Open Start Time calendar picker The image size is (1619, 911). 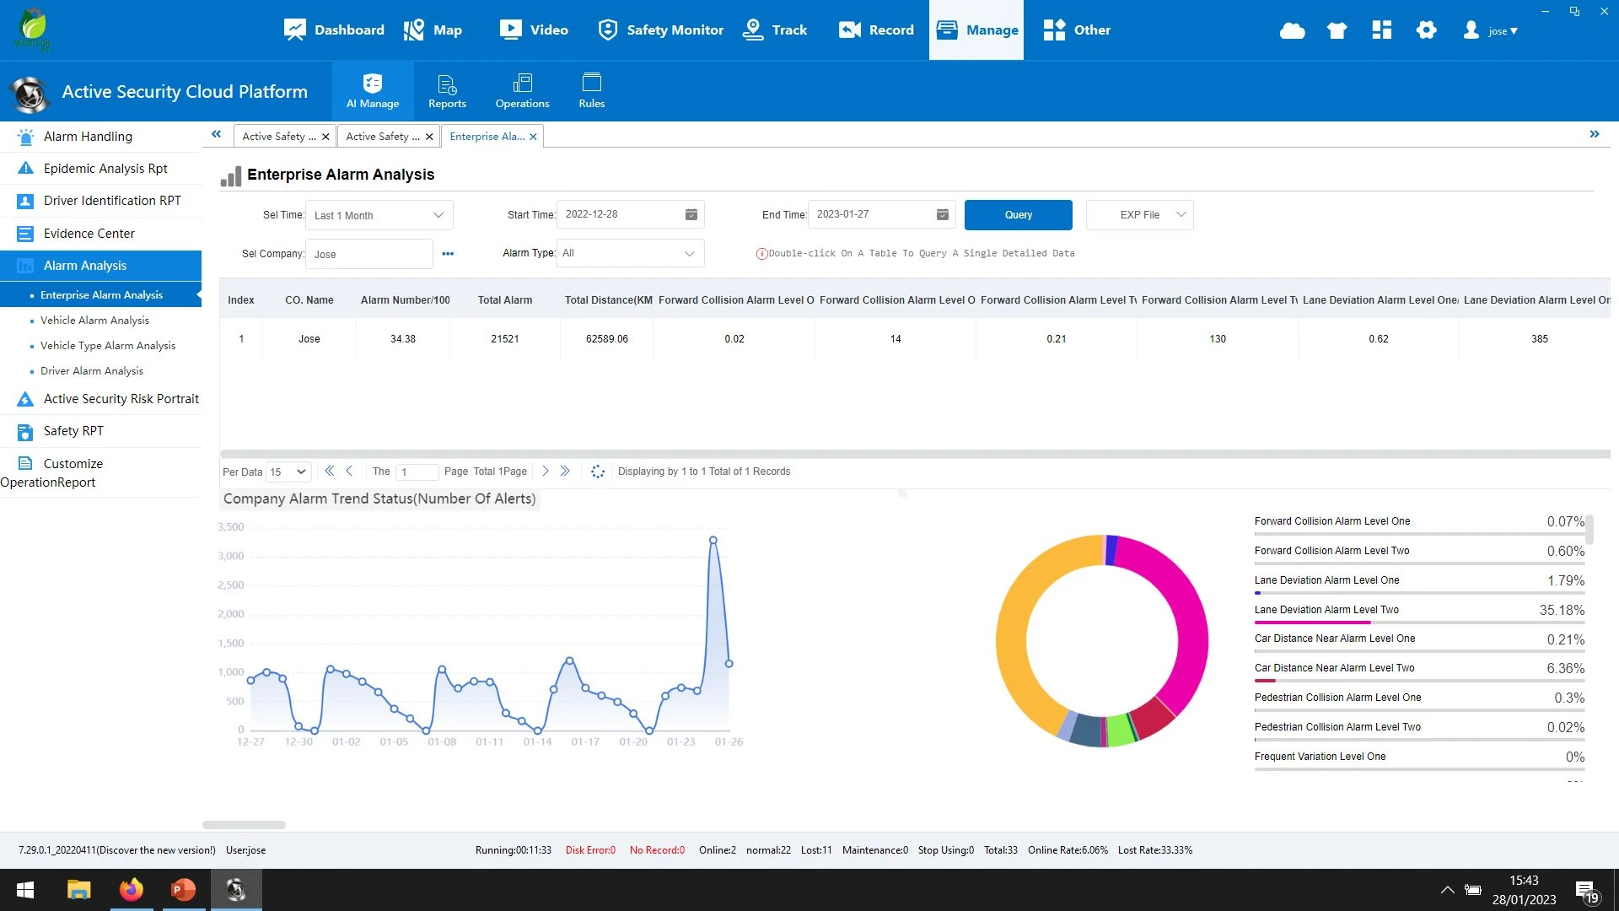(x=691, y=215)
